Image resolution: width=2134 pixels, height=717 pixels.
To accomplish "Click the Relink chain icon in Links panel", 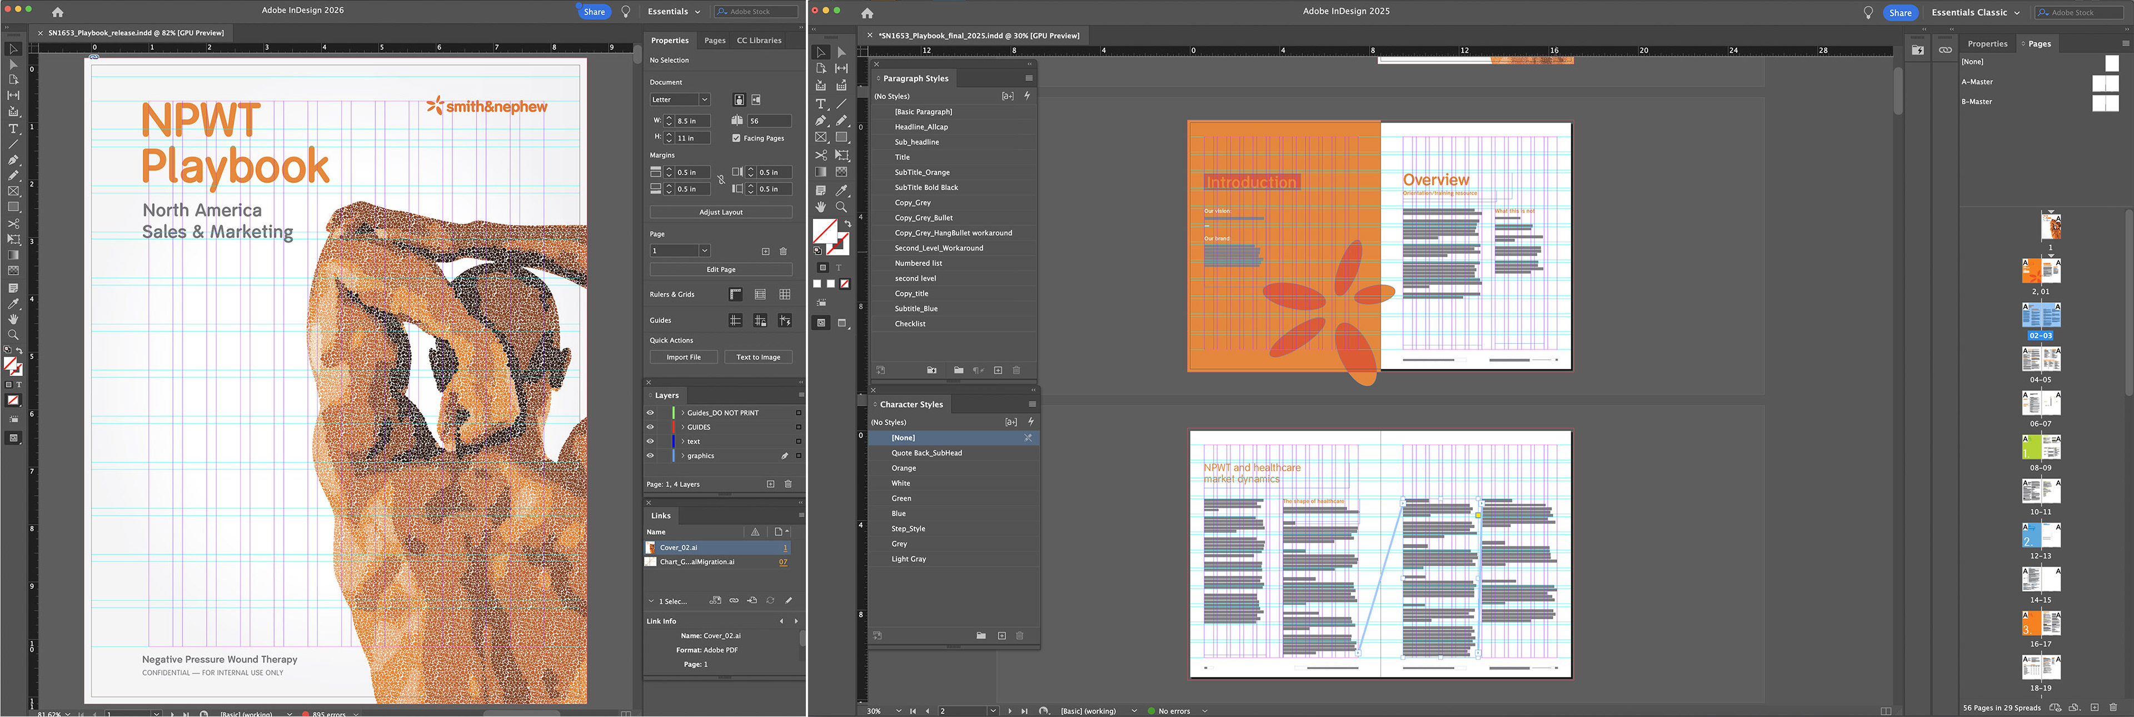I will [734, 600].
